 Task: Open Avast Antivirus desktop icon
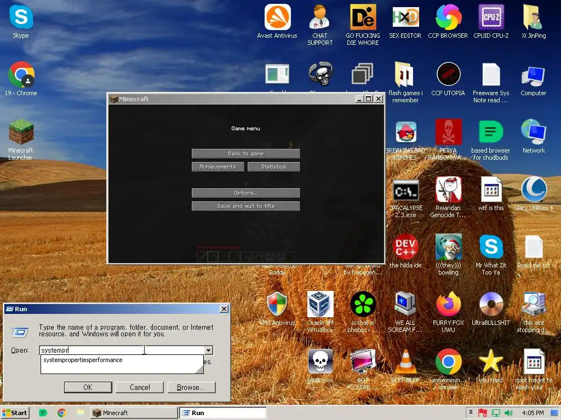277,22
